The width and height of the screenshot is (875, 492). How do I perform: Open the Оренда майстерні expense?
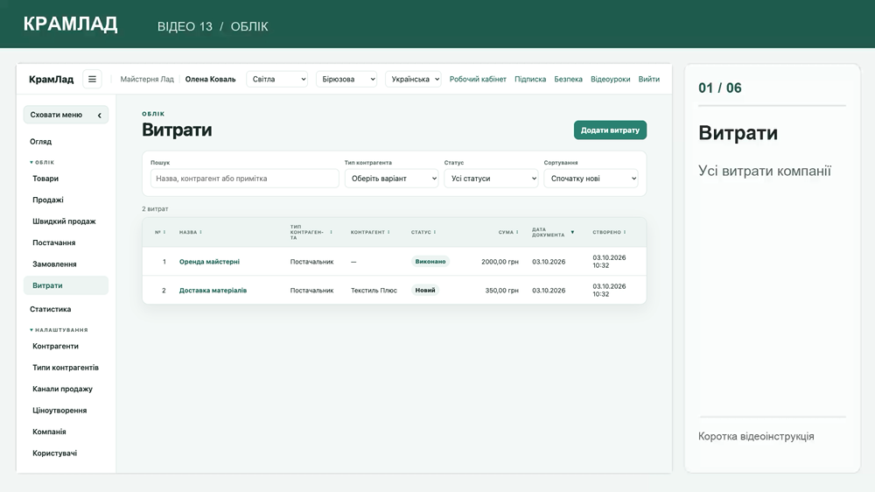(x=209, y=262)
